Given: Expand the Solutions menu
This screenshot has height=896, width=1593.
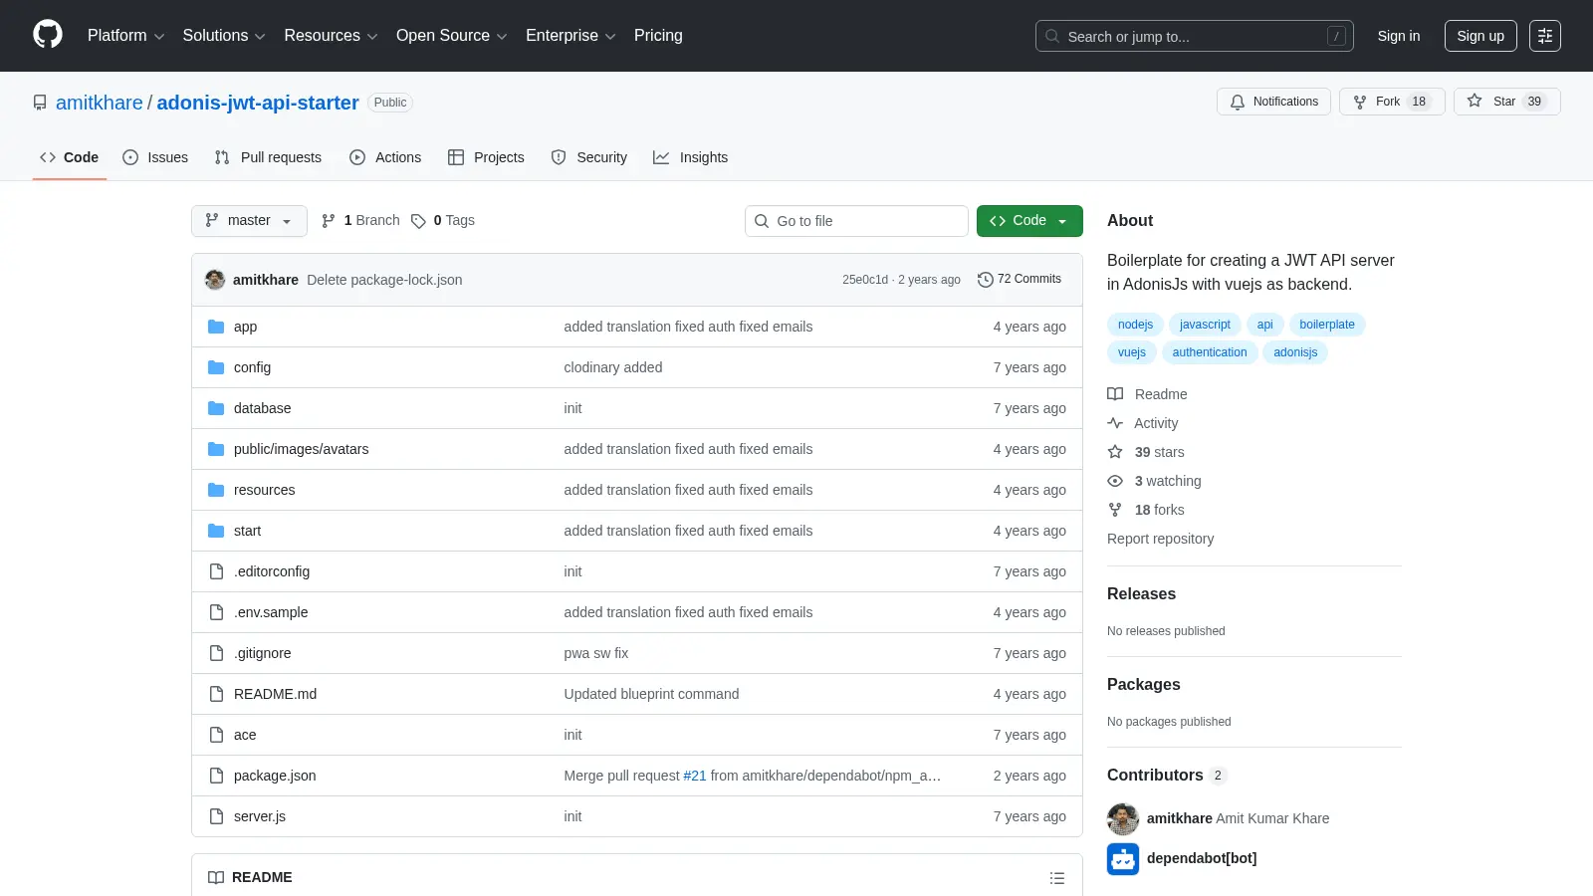Looking at the screenshot, I should pos(224,35).
